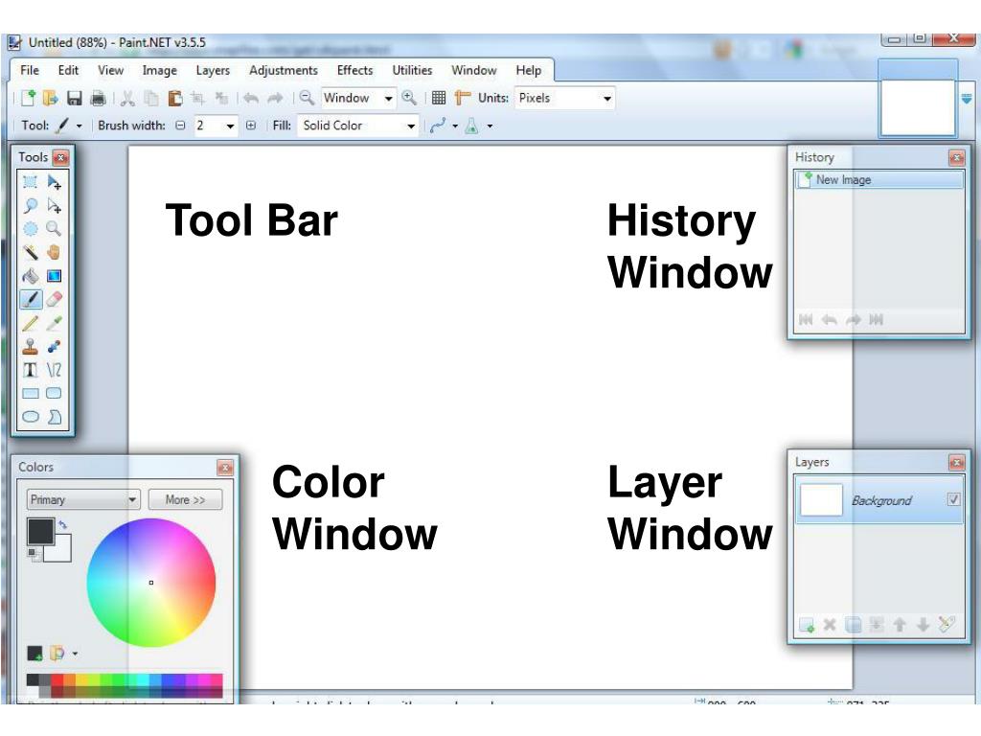The width and height of the screenshot is (981, 736).
Task: Swap primary and secondary colors arrow
Action: [x=62, y=524]
